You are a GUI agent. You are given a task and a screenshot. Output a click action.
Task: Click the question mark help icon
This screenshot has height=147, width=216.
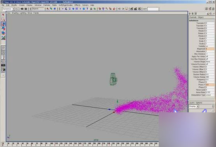[87, 9]
